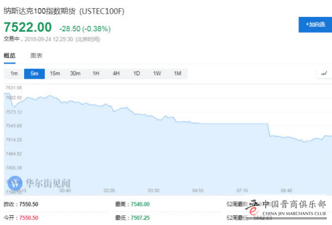Click the 7543.68 price axis label
This screenshot has height=225, width=332.
(x=13, y=126)
